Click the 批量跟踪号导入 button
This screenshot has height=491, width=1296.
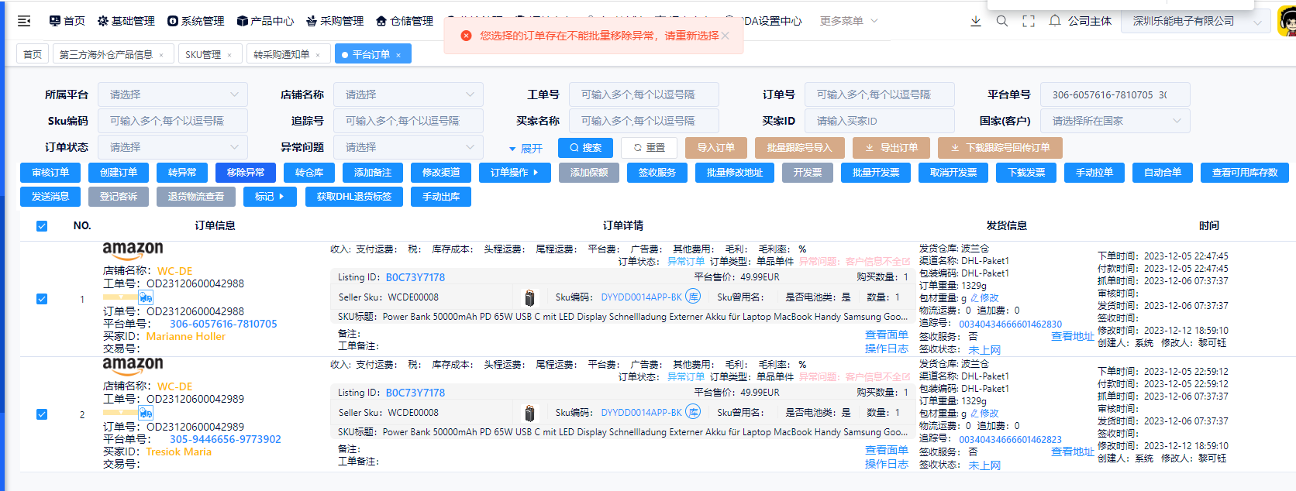[x=799, y=148]
